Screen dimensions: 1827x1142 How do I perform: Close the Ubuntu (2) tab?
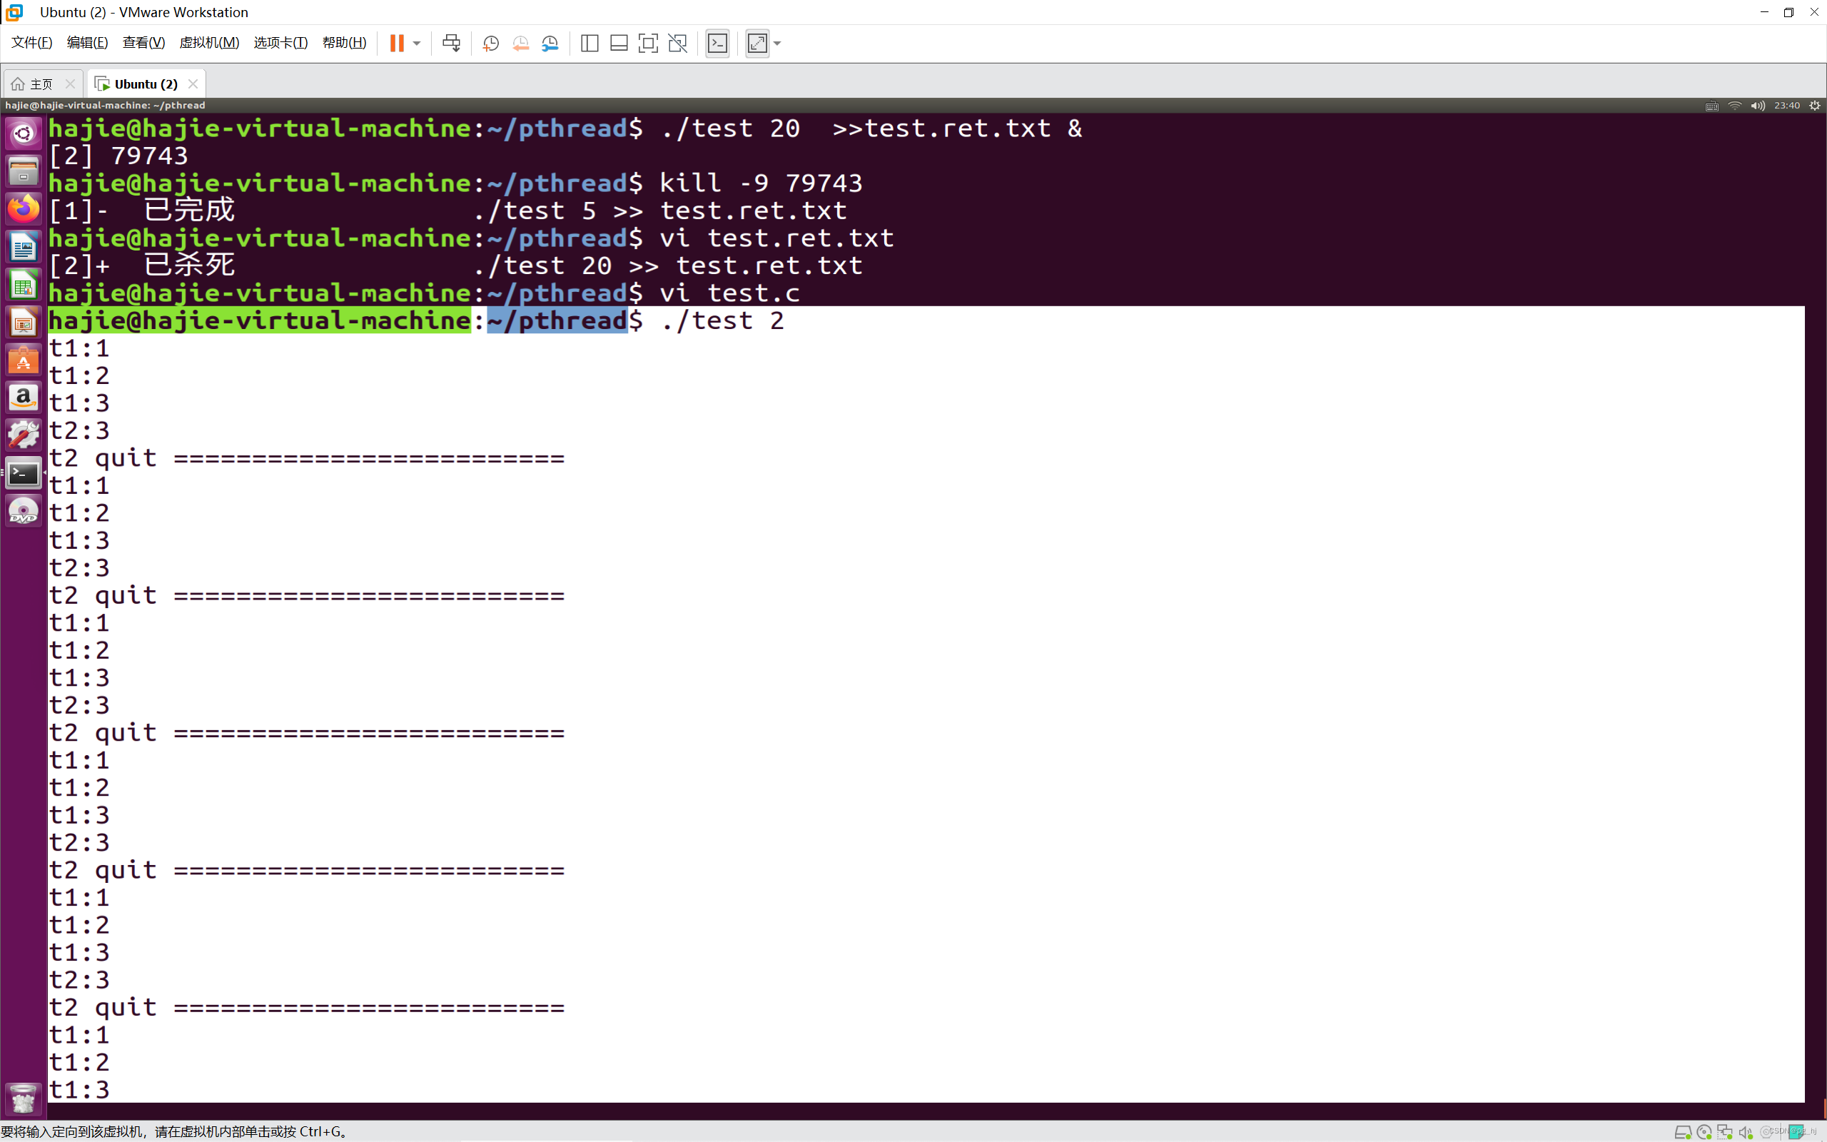pyautogui.click(x=193, y=84)
